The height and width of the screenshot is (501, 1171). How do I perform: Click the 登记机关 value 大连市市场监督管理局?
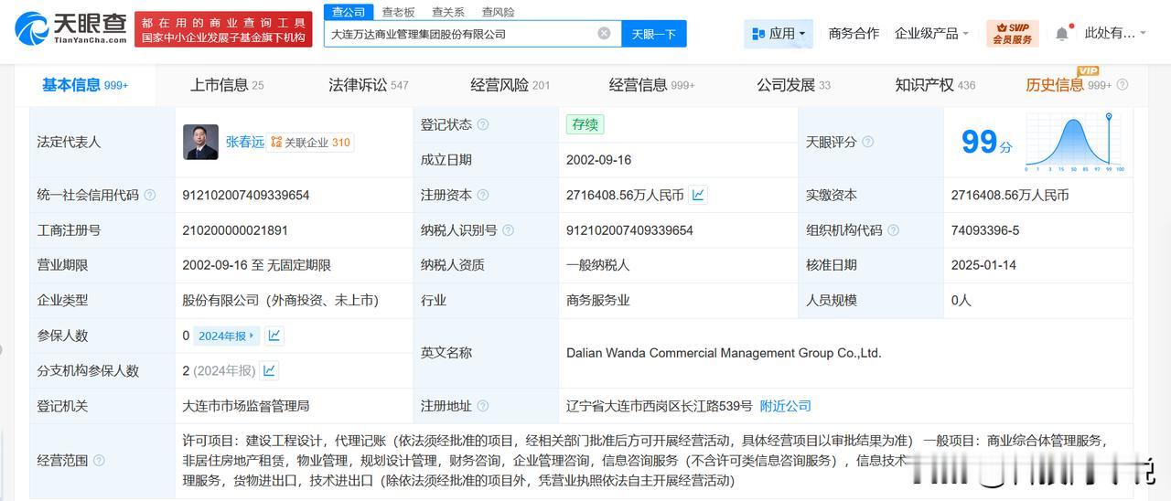point(245,406)
